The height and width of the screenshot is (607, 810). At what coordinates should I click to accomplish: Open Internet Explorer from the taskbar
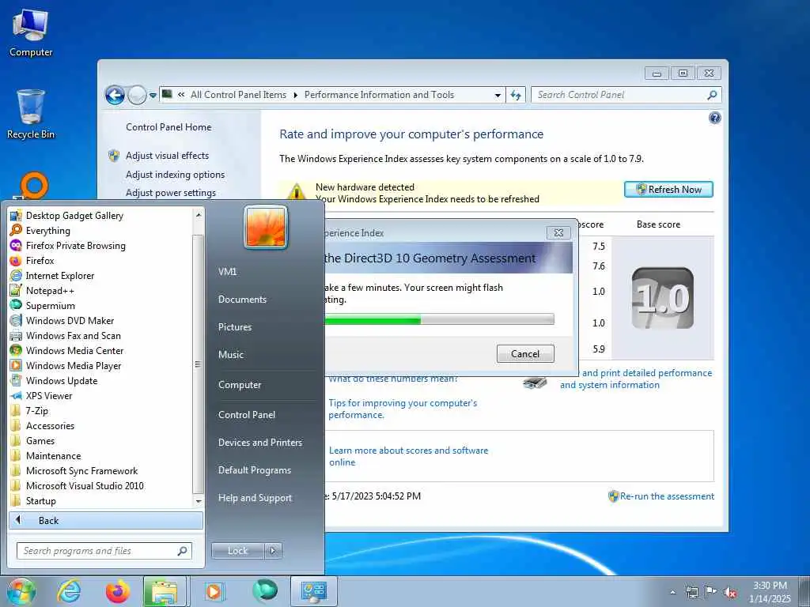pyautogui.click(x=70, y=591)
